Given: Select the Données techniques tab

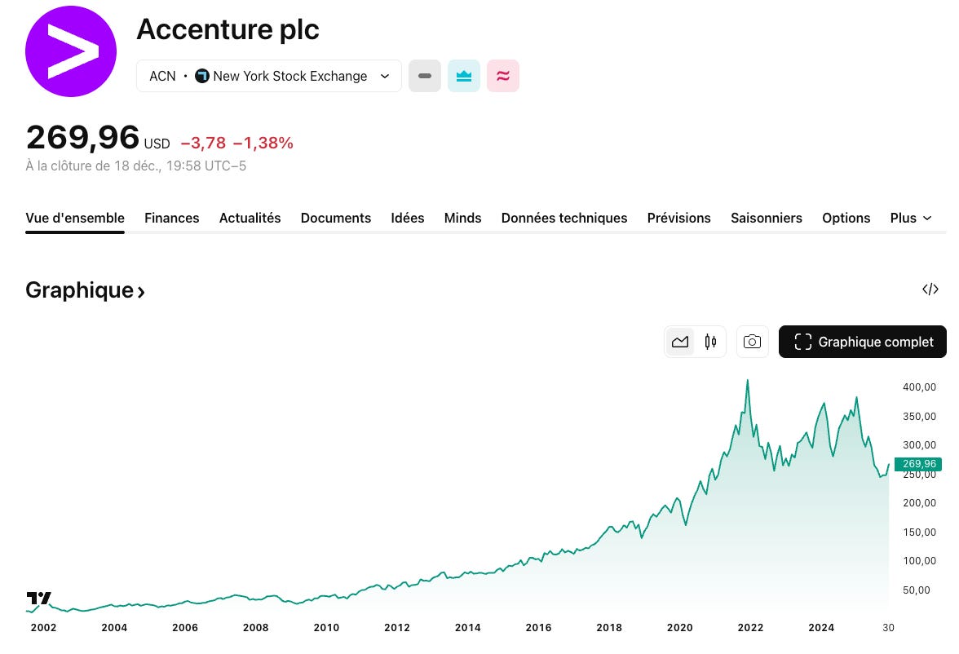Looking at the screenshot, I should click(x=563, y=218).
